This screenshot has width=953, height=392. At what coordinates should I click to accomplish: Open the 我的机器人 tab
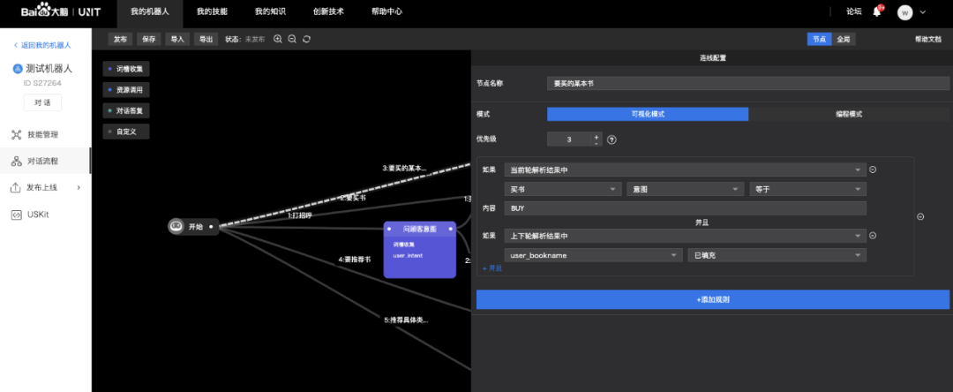coord(149,11)
